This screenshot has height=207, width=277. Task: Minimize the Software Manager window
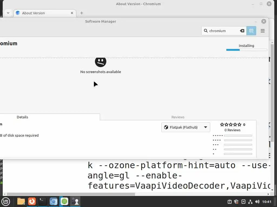click(256, 22)
